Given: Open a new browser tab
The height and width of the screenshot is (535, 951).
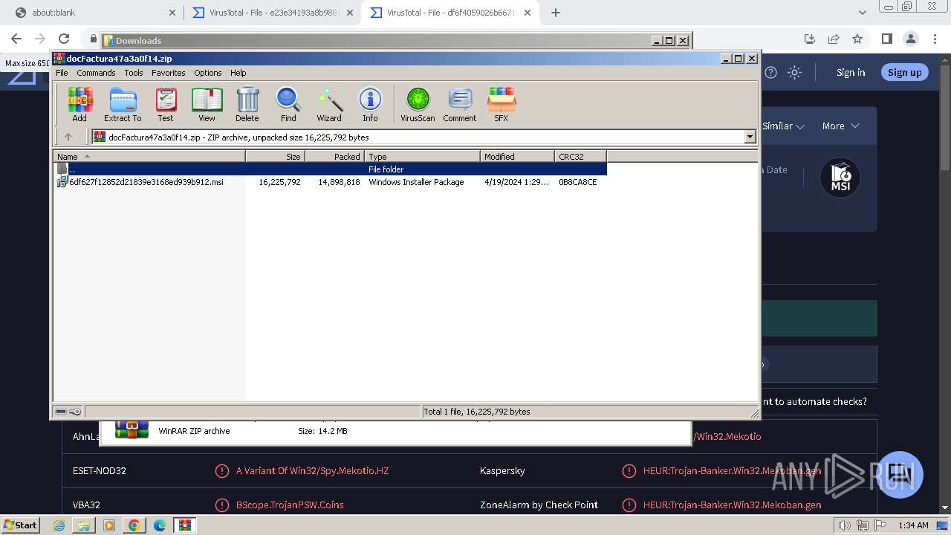Looking at the screenshot, I should point(556,13).
